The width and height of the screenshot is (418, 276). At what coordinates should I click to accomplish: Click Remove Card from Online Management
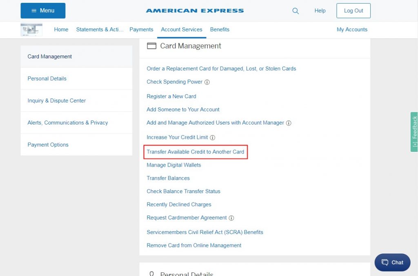[x=194, y=245]
